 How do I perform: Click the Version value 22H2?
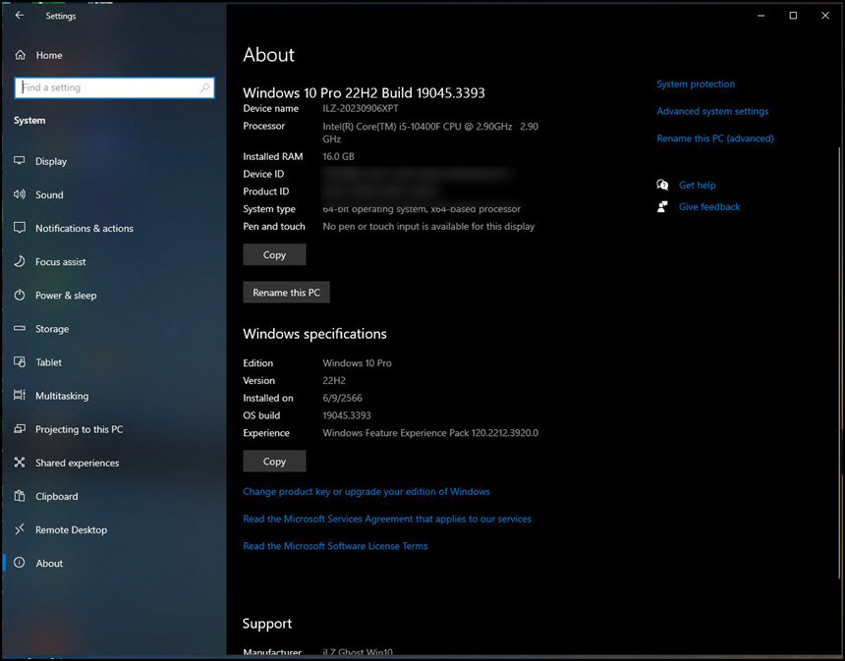[334, 380]
